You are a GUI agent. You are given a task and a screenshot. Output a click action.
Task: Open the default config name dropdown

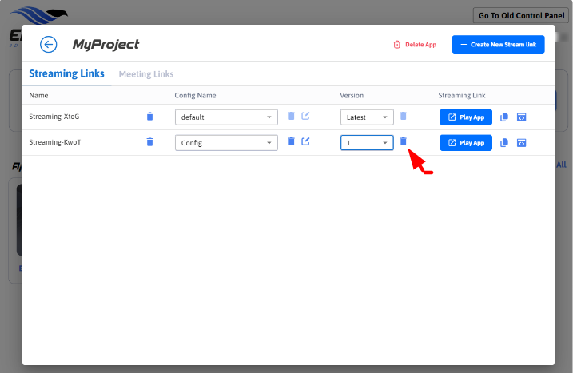(226, 117)
